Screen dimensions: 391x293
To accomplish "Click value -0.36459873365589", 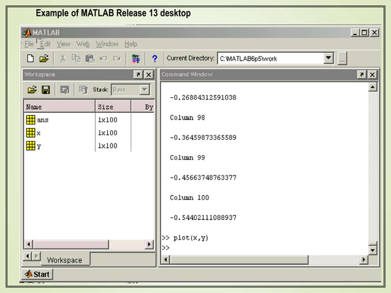I will [203, 137].
